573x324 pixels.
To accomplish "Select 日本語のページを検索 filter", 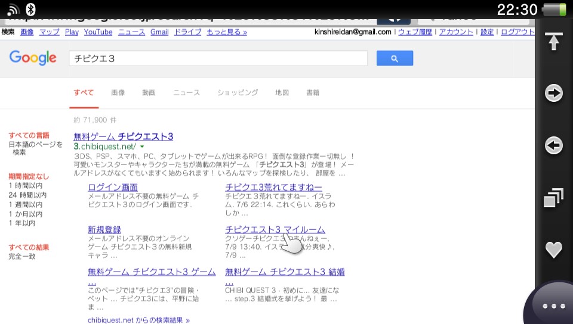I will [35, 148].
